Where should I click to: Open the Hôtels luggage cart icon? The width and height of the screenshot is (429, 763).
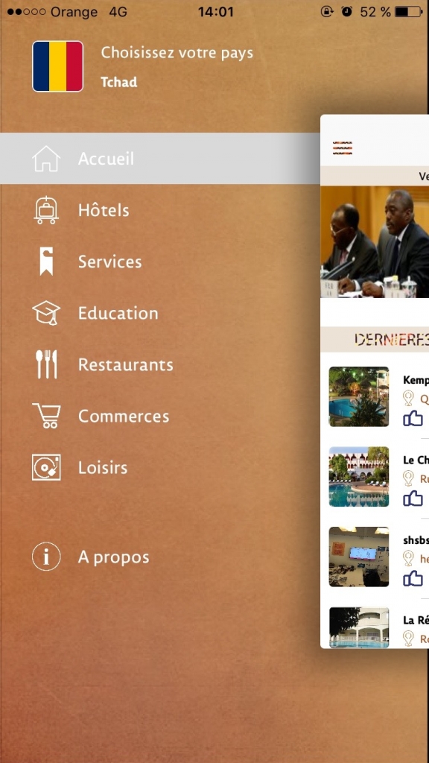[46, 210]
